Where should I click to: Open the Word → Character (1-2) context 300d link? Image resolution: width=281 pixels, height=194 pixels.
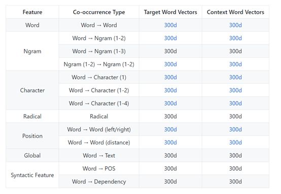(x=235, y=90)
